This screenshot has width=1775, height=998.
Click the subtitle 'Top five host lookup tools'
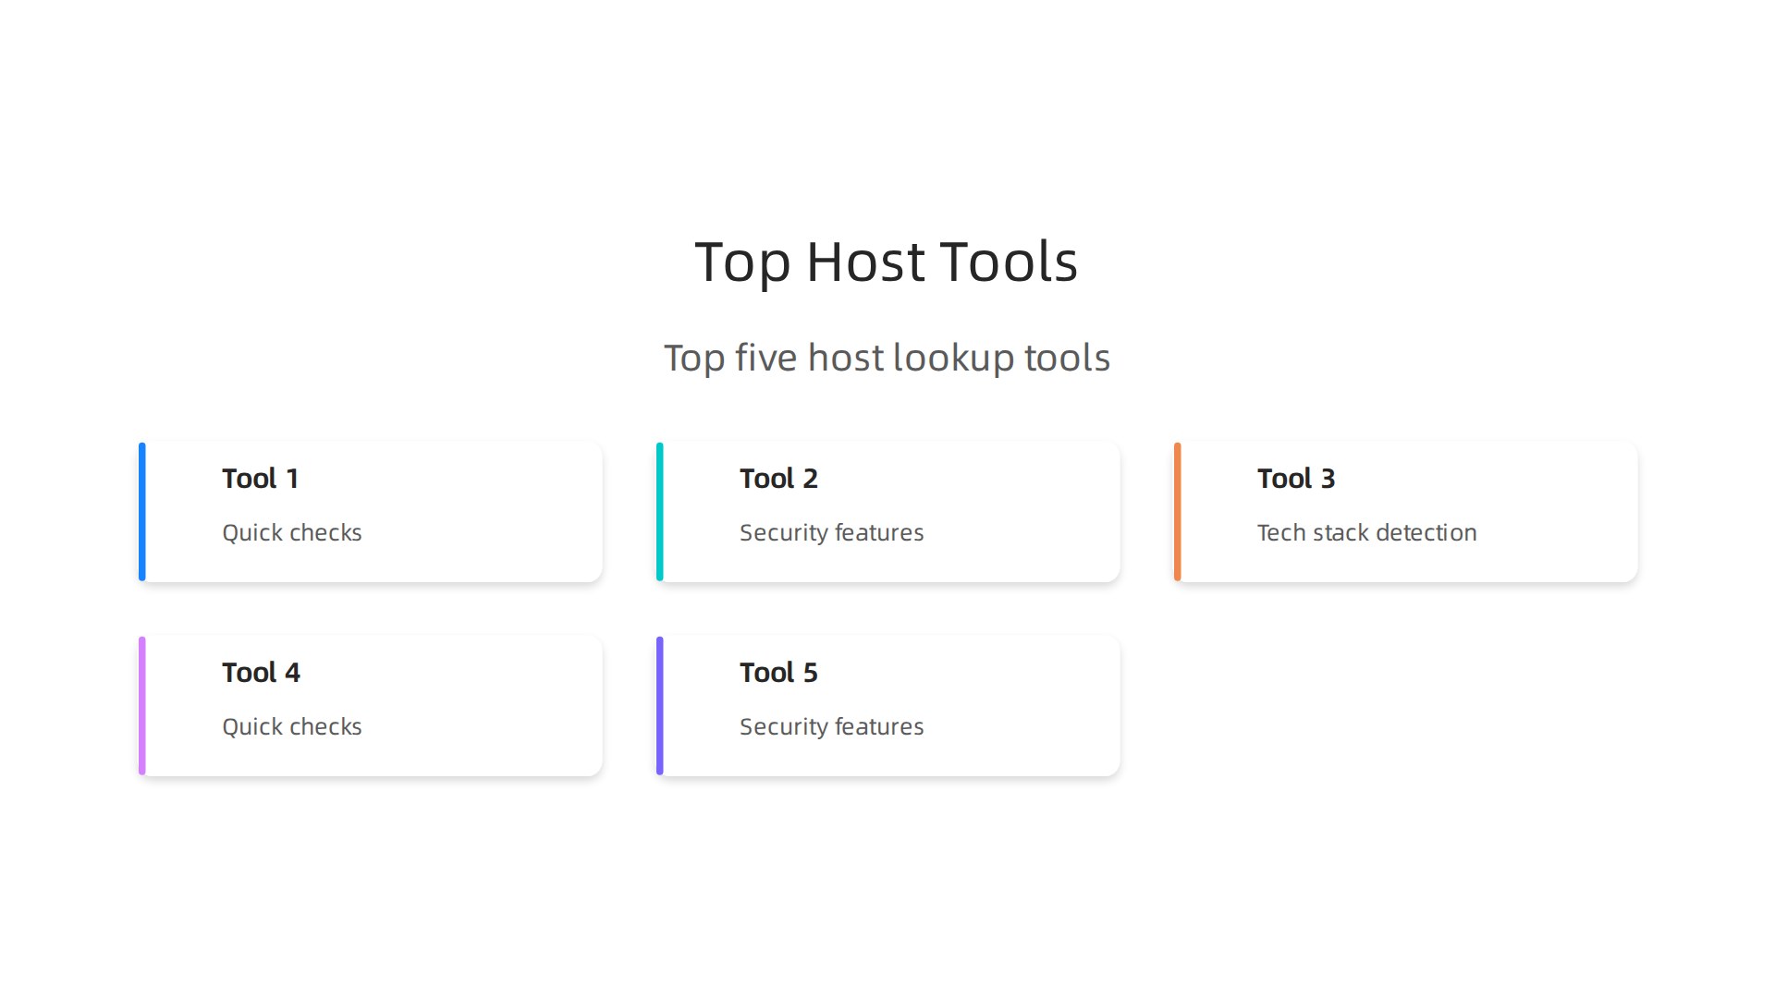coord(887,359)
